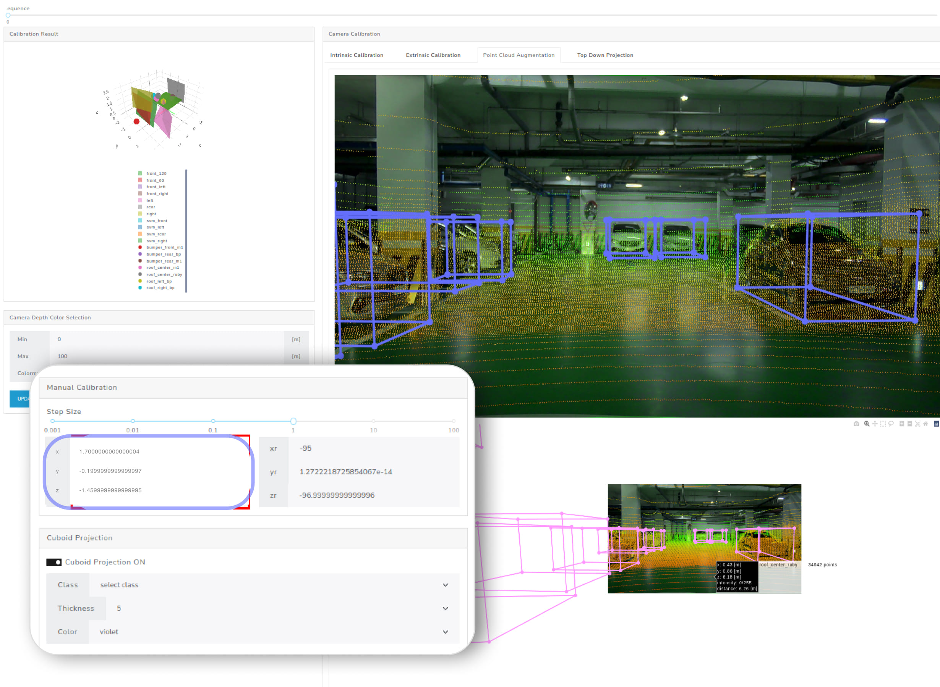This screenshot has height=687, width=940.
Task: Activate the Box Select tool
Action: pyautogui.click(x=883, y=424)
